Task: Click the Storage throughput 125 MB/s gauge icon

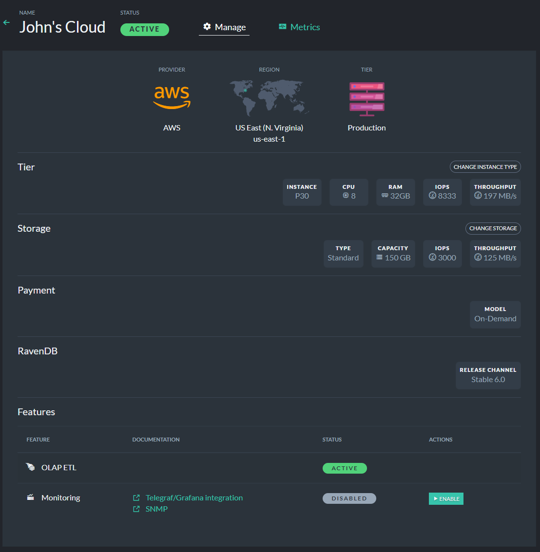Action: 478,258
